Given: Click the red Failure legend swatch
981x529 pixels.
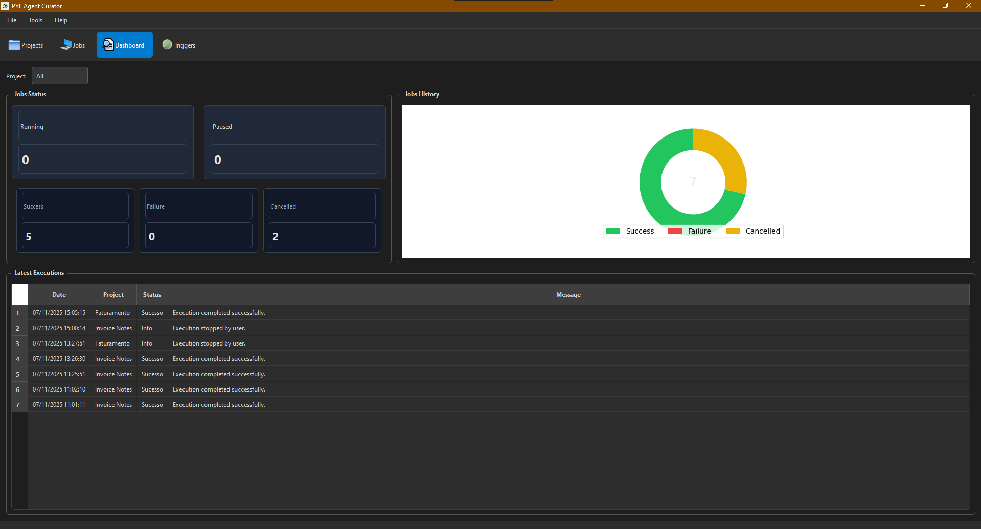Looking at the screenshot, I should 674,231.
